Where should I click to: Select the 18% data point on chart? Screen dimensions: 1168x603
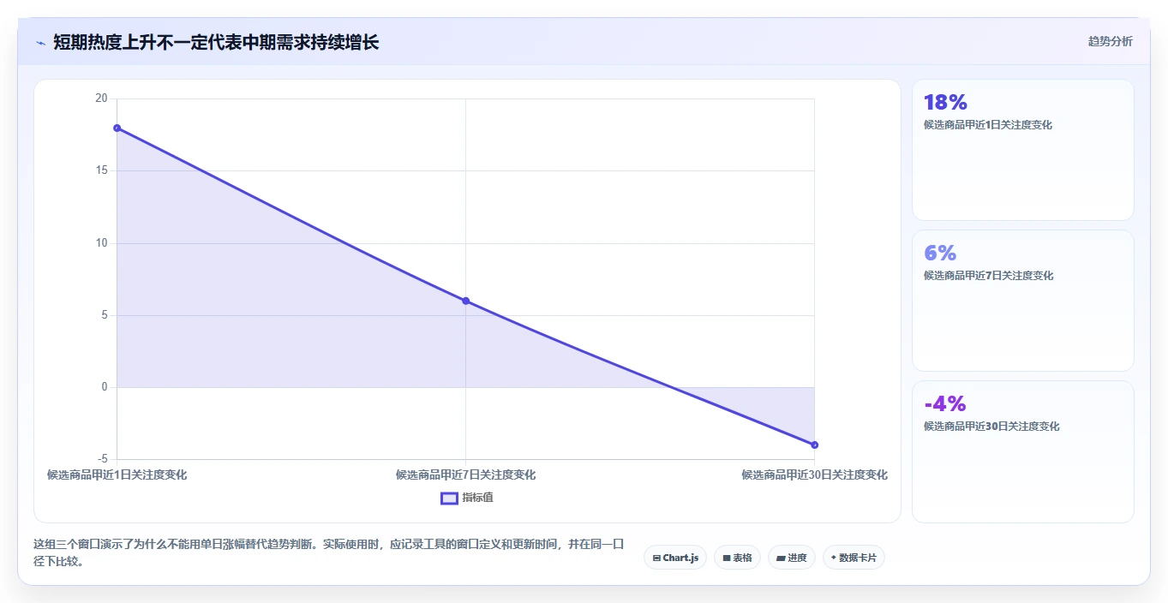[117, 128]
